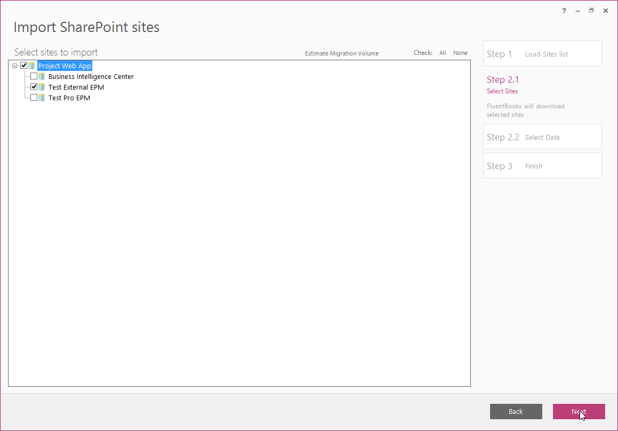Image resolution: width=618 pixels, height=431 pixels.
Task: Click the Next button
Action: point(579,411)
